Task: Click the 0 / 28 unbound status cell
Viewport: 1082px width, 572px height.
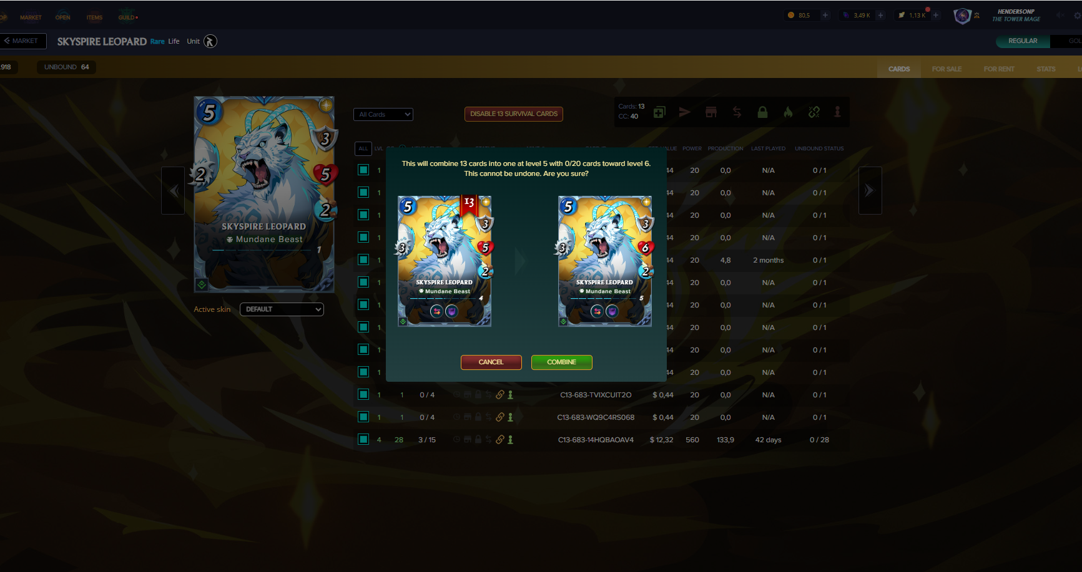Action: [819, 440]
